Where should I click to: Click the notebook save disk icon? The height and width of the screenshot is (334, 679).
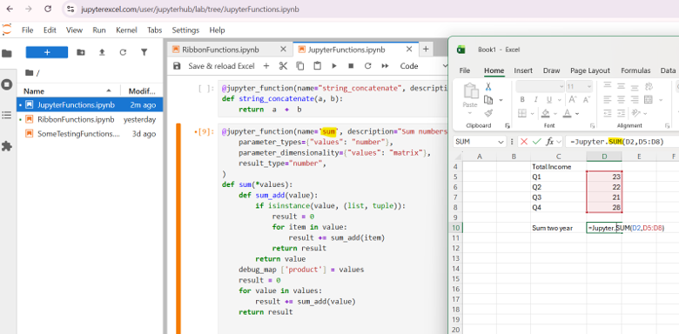pos(177,66)
